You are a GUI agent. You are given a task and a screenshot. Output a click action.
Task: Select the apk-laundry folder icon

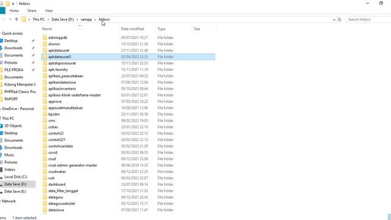45,70
